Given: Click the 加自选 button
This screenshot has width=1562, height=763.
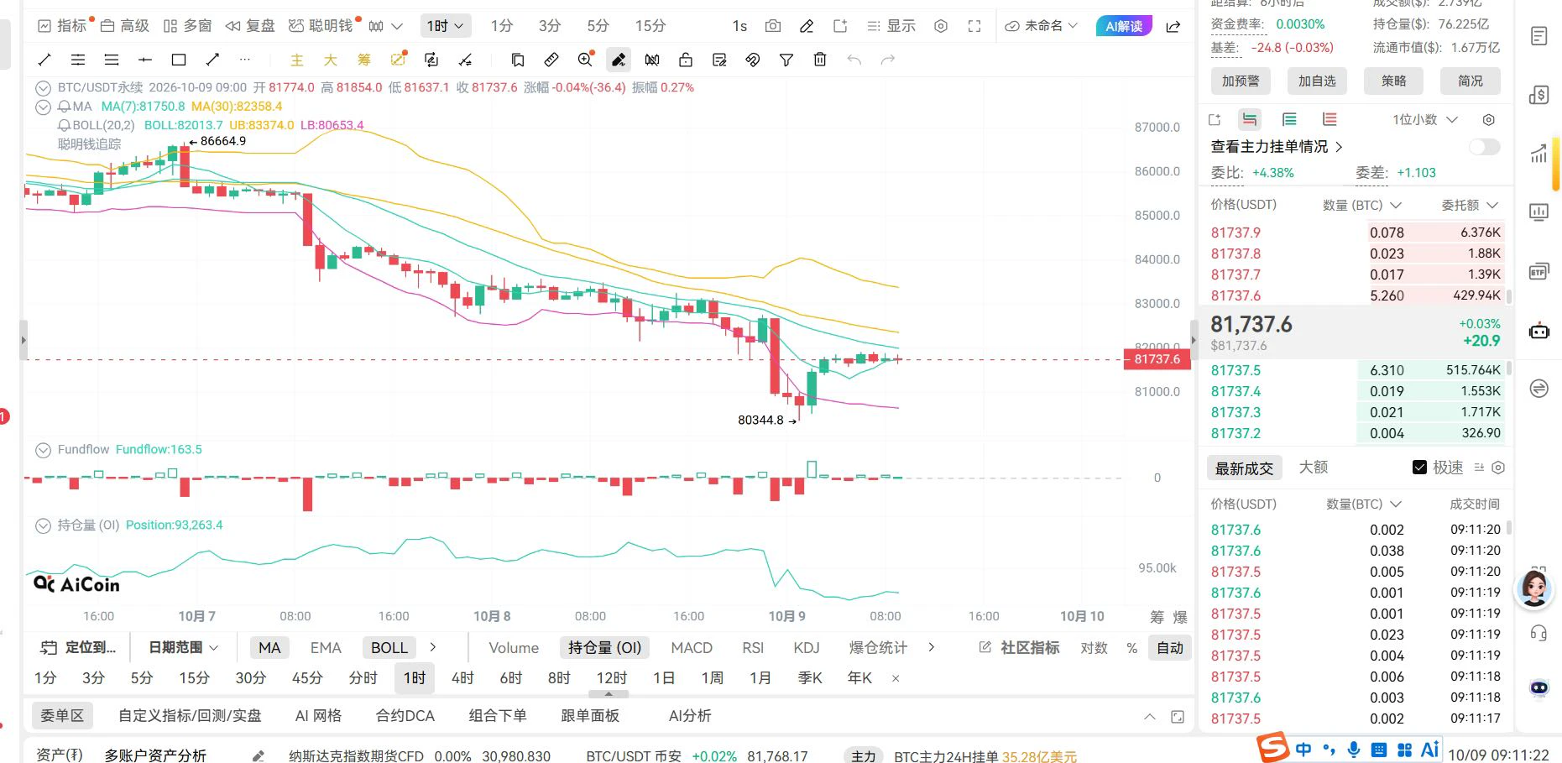Looking at the screenshot, I should tap(1317, 81).
